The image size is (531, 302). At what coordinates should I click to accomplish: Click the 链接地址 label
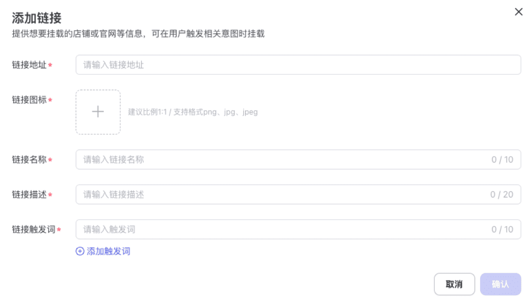(x=29, y=65)
